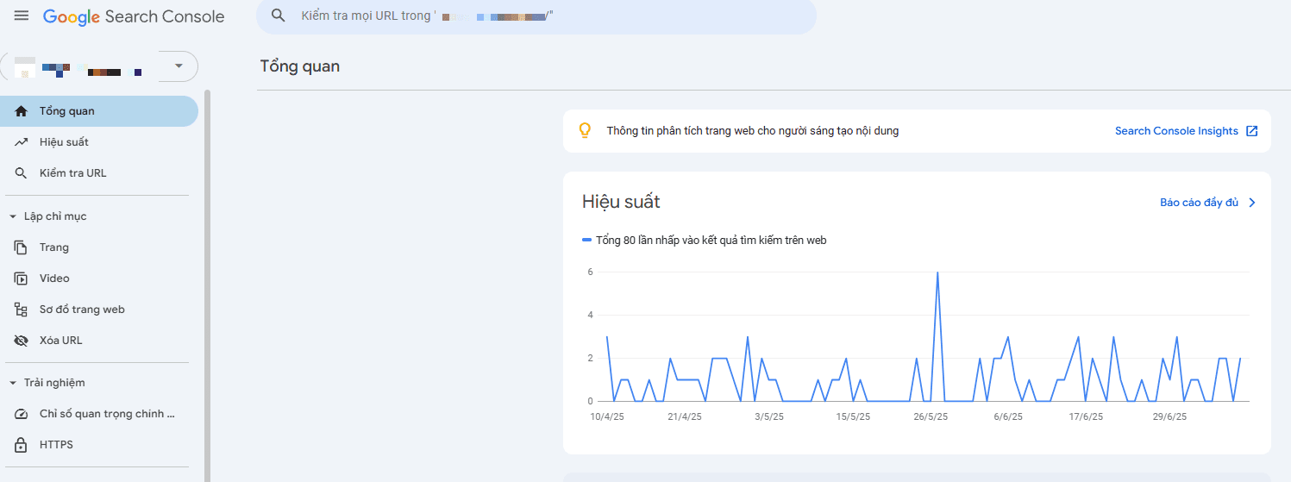Click the sitemap icon in sidebar
This screenshot has height=482, width=1291.
[x=22, y=310]
